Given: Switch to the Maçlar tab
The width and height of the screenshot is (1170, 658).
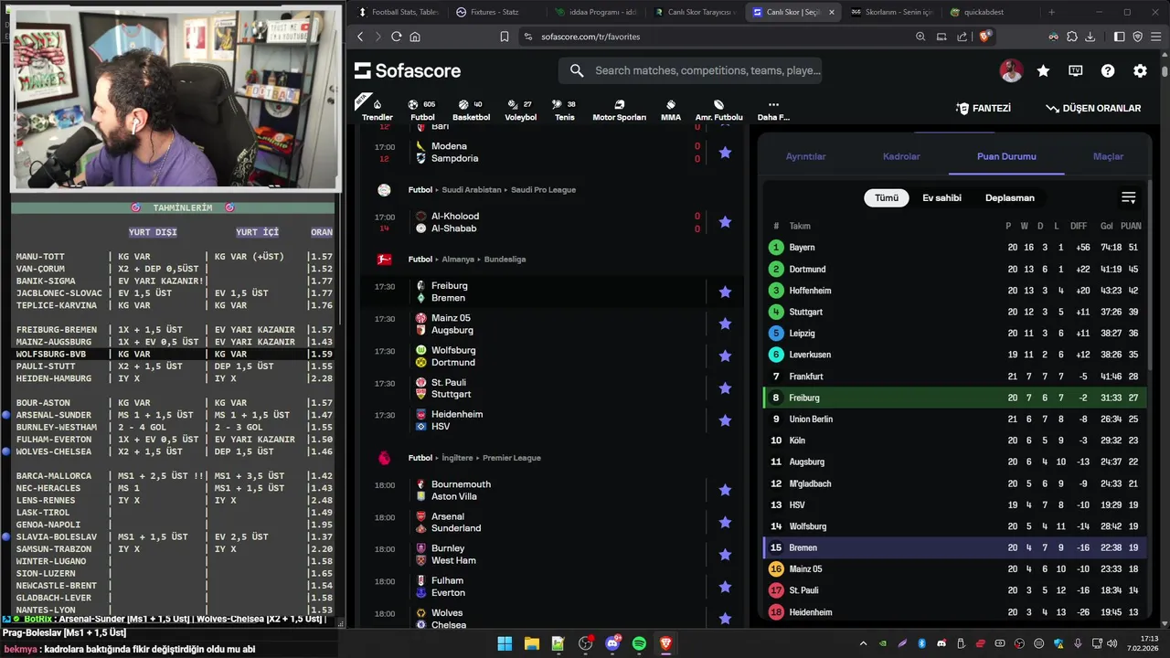Looking at the screenshot, I should 1108,156.
